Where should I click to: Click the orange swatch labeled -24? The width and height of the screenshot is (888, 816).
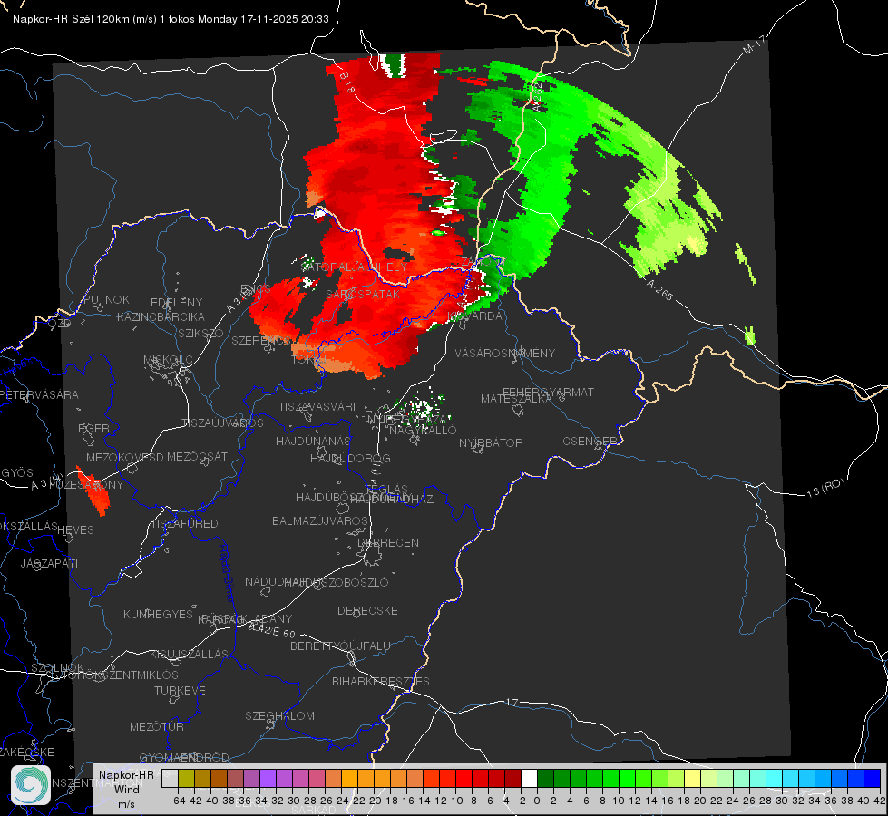click(x=349, y=778)
